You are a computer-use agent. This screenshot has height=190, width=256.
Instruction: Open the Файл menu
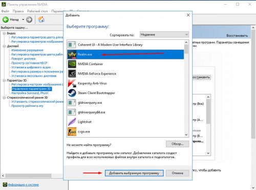[x=5, y=11]
